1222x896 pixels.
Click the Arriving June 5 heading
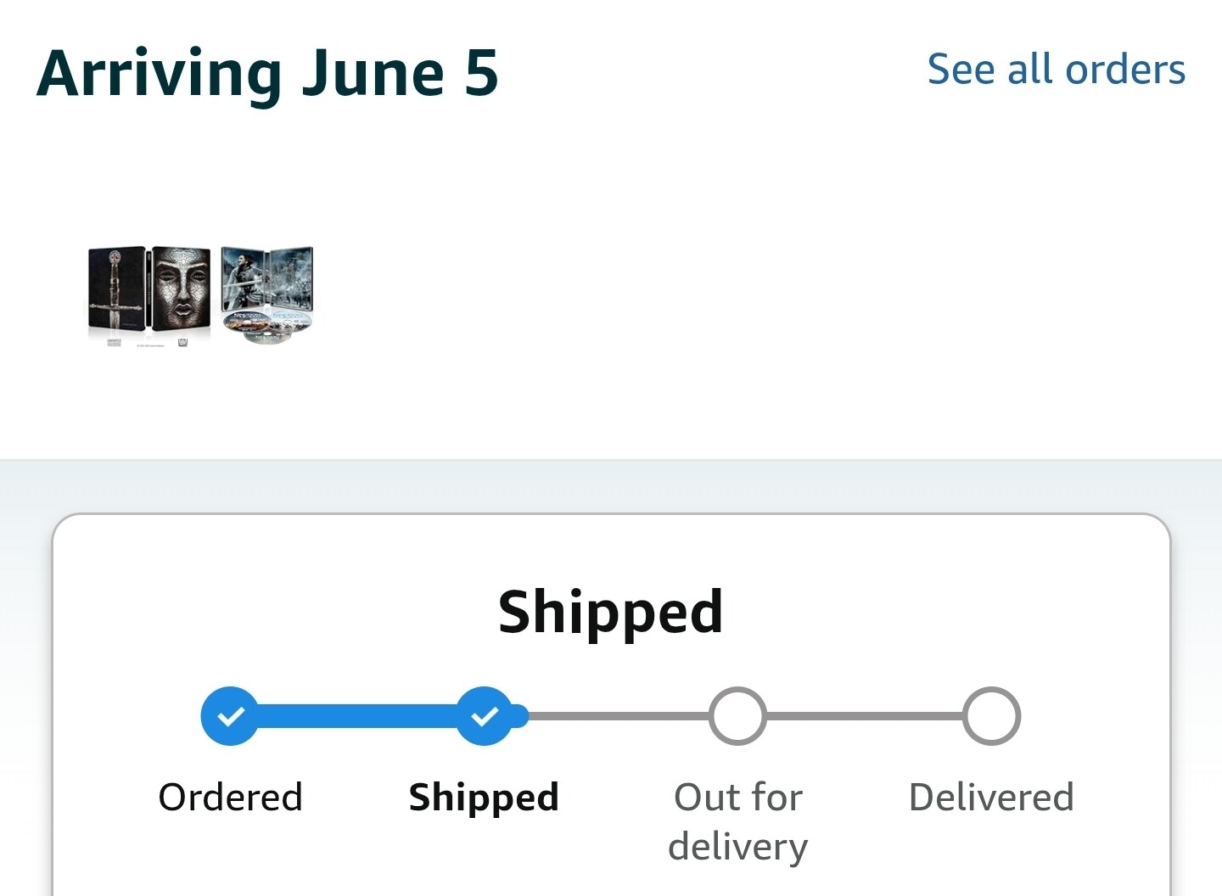(x=267, y=73)
